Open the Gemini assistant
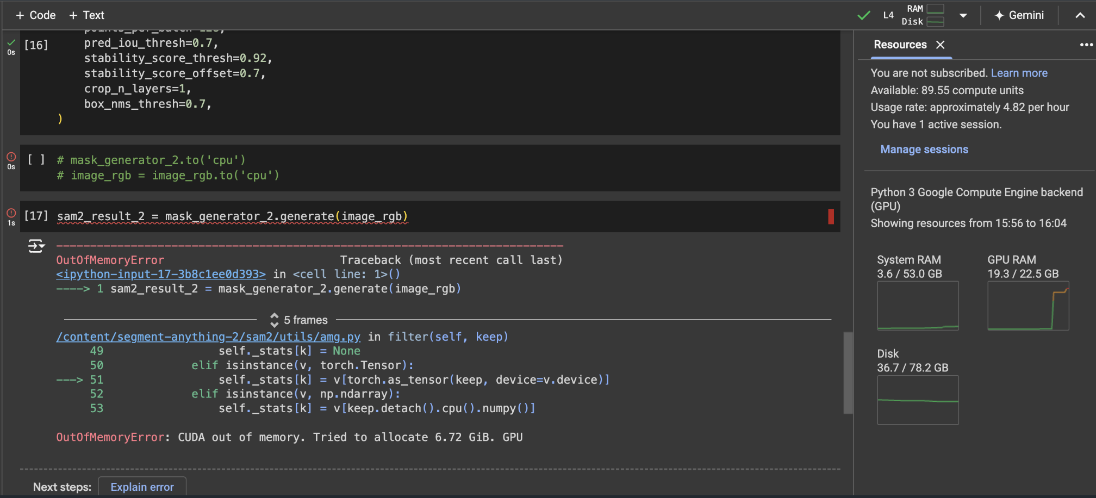 pos(1019,15)
